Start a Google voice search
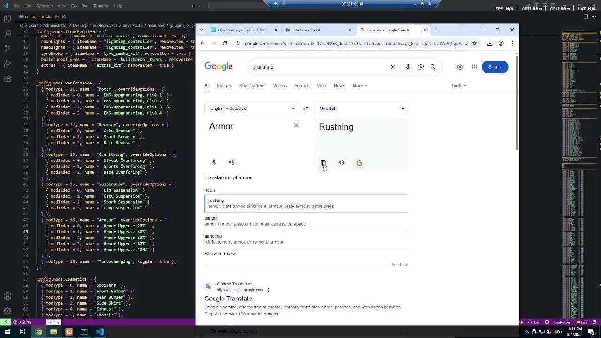This screenshot has height=338, width=601. pos(408,67)
